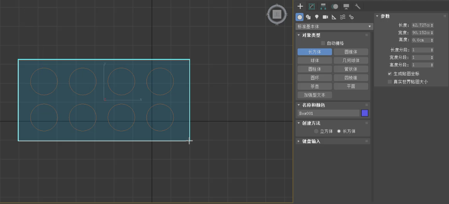The image size is (449, 204).
Task: Click the Box001 name input field
Action: 328,113
